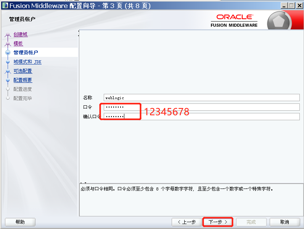Click the Oracle Fusion Middleware logo
Screen dimensions: 304x229
pyautogui.click(x=234, y=20)
